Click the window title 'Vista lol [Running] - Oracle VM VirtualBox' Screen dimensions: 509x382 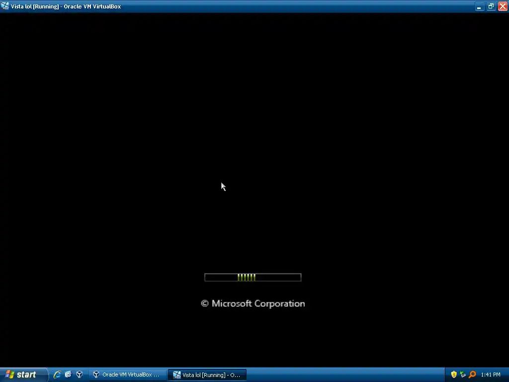tap(66, 6)
